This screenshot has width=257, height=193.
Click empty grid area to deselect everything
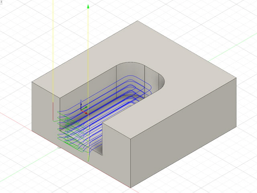[x=225, y=173]
